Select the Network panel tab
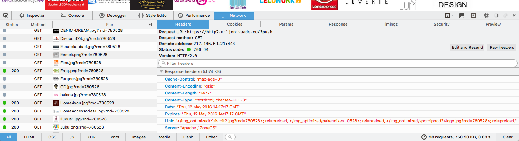The image size is (519, 141). [x=234, y=15]
